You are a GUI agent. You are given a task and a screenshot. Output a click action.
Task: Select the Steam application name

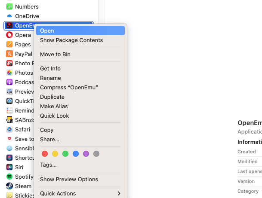coord(23,186)
